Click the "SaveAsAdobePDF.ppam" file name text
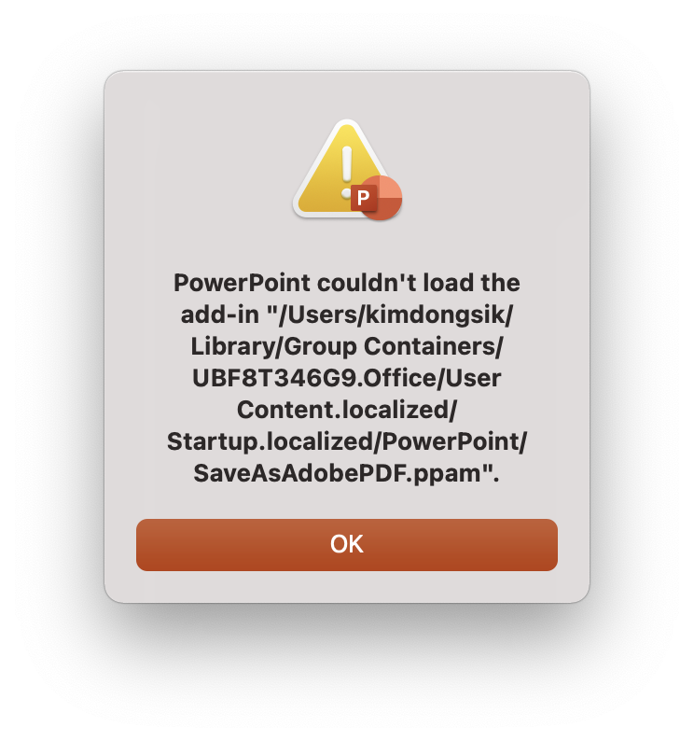The height and width of the screenshot is (741, 694). [337, 473]
